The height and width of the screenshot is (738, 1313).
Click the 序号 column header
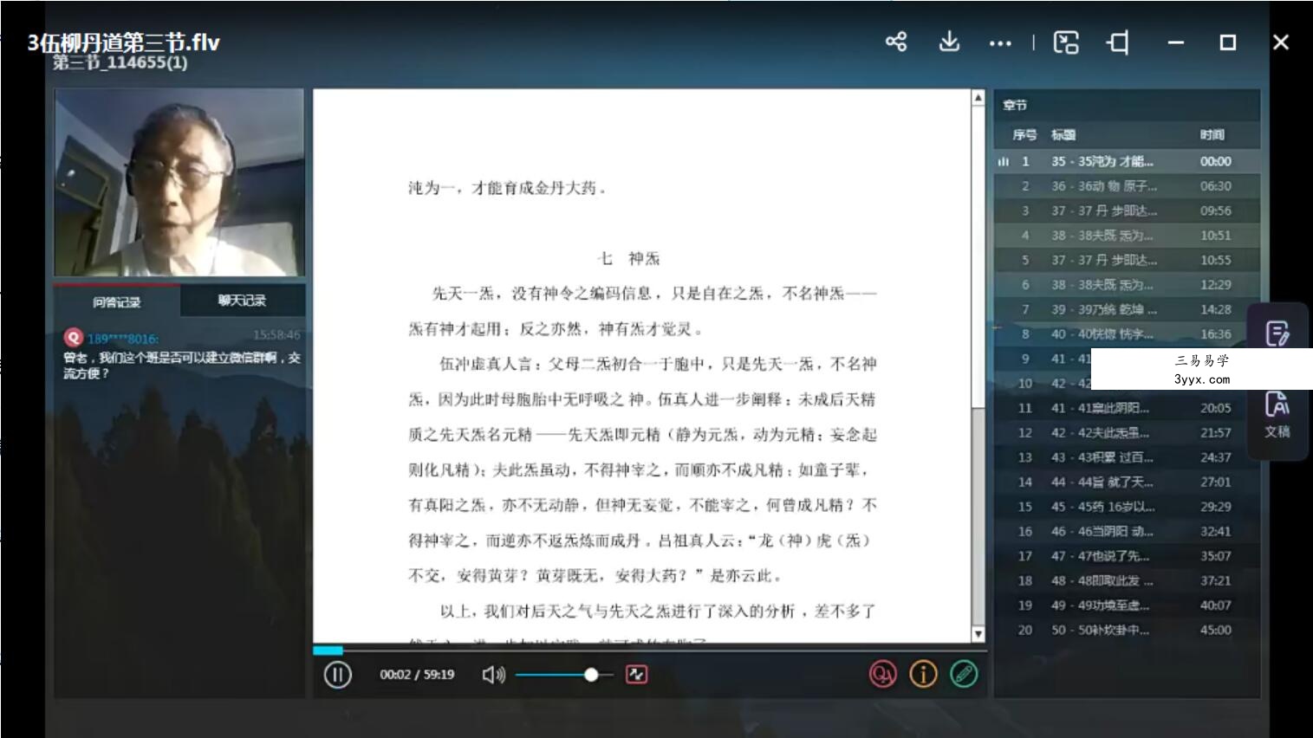1024,135
